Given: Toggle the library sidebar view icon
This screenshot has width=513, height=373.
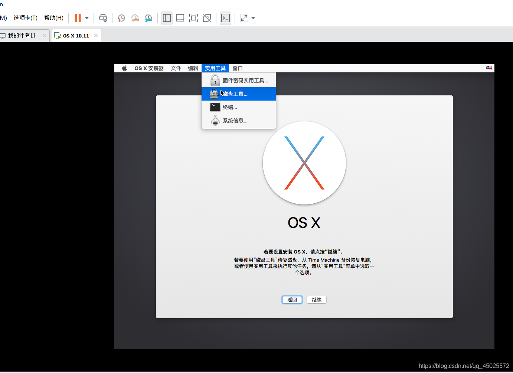Looking at the screenshot, I should (x=167, y=18).
